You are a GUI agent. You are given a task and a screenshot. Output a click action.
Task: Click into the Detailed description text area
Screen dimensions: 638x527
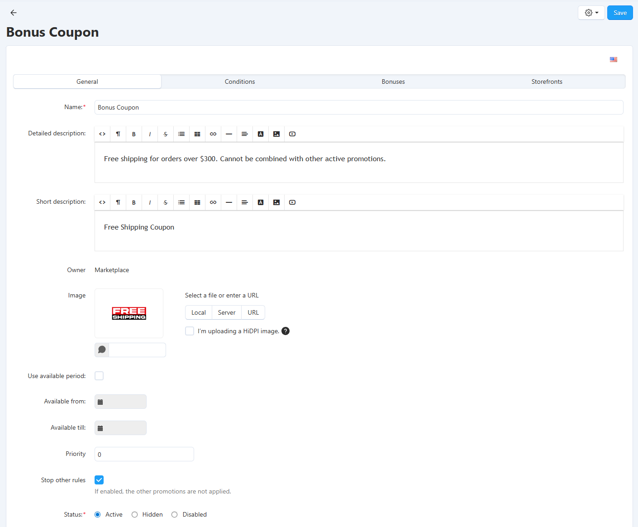[359, 163]
